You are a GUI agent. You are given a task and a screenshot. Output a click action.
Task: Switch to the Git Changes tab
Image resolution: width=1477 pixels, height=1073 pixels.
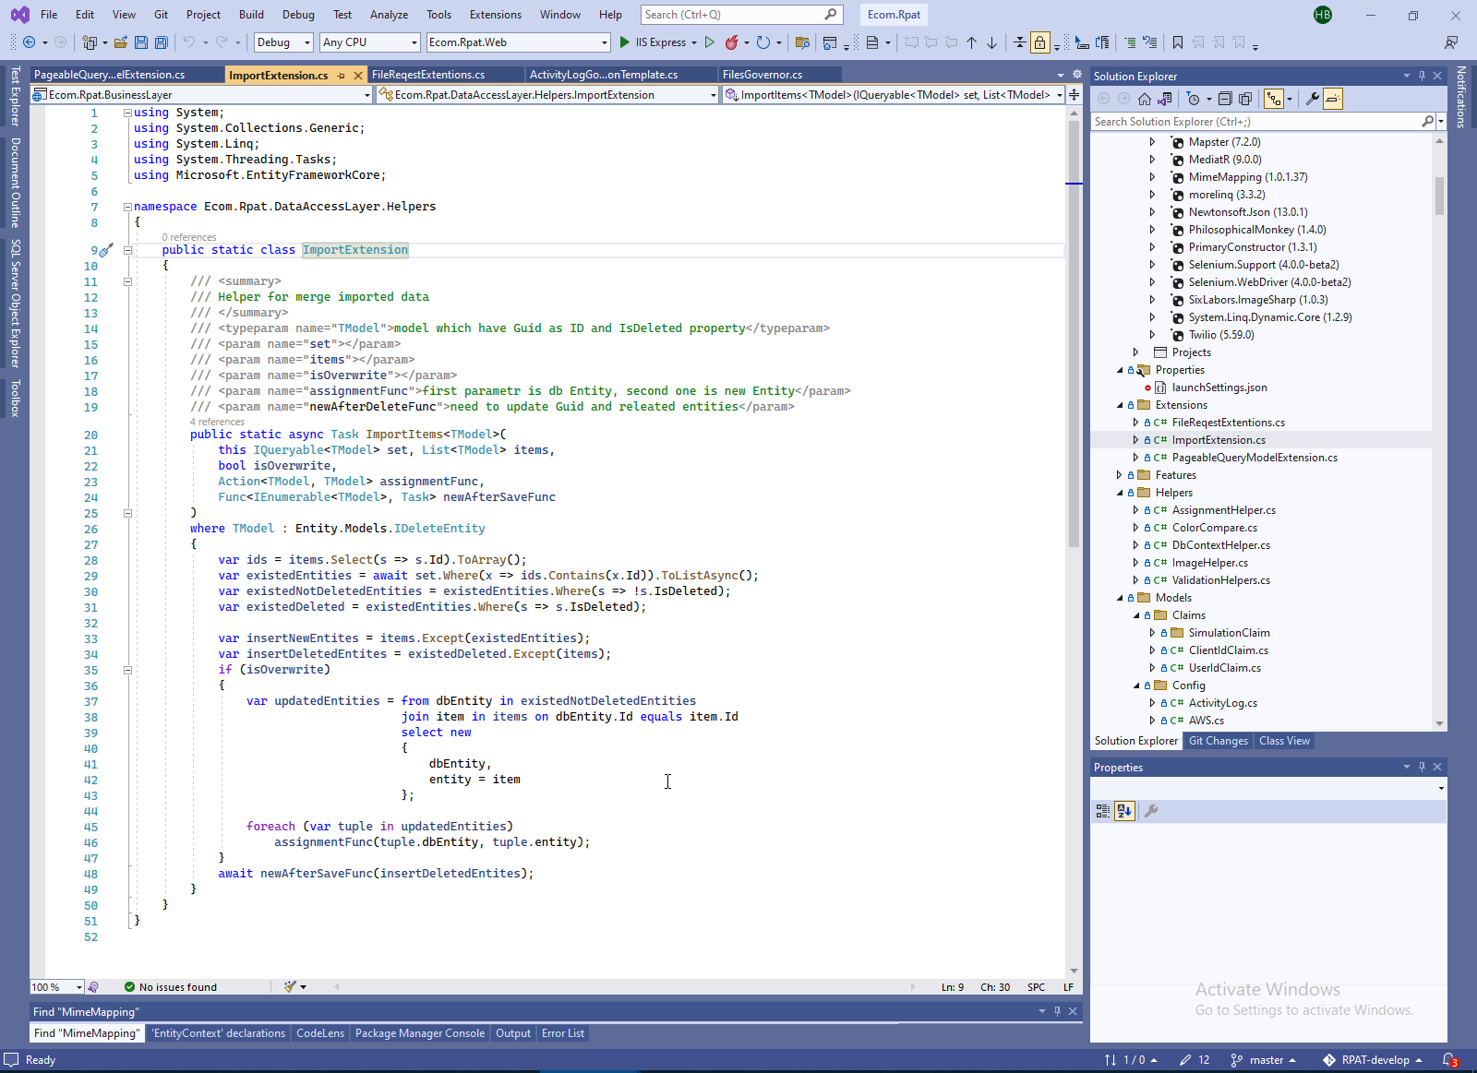1218,741
